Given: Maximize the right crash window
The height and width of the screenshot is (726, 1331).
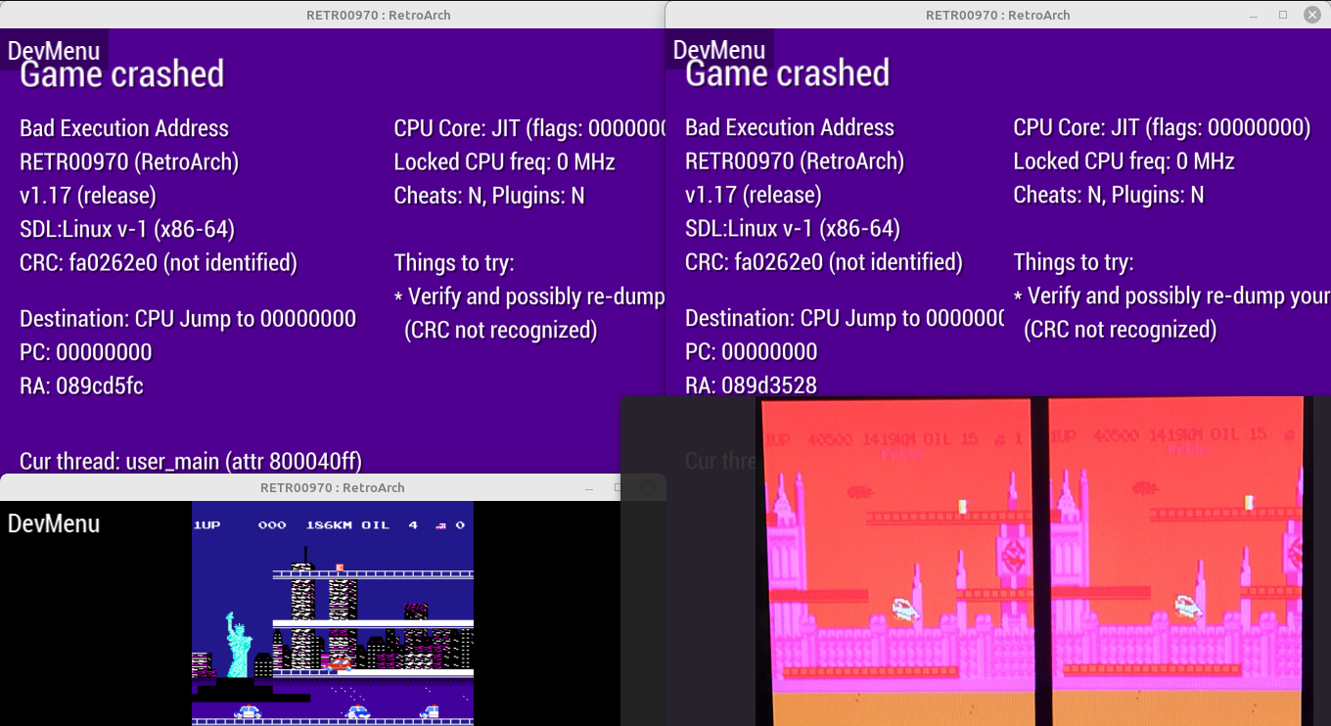Looking at the screenshot, I should [x=1283, y=15].
